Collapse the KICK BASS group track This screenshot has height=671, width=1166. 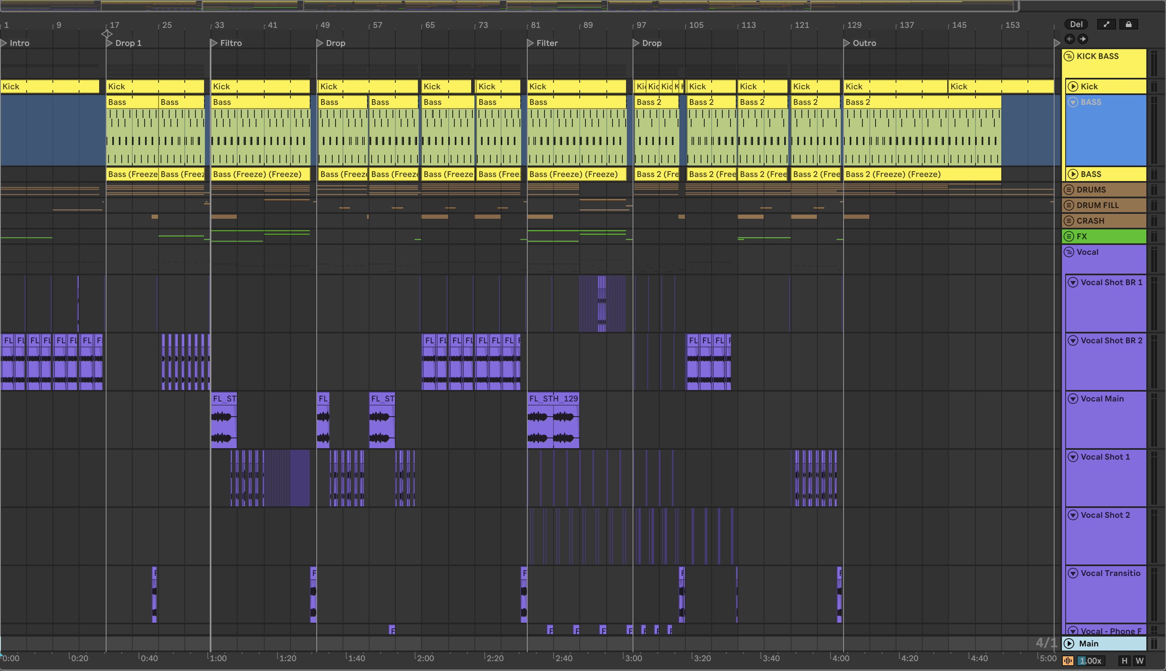[x=1069, y=56]
